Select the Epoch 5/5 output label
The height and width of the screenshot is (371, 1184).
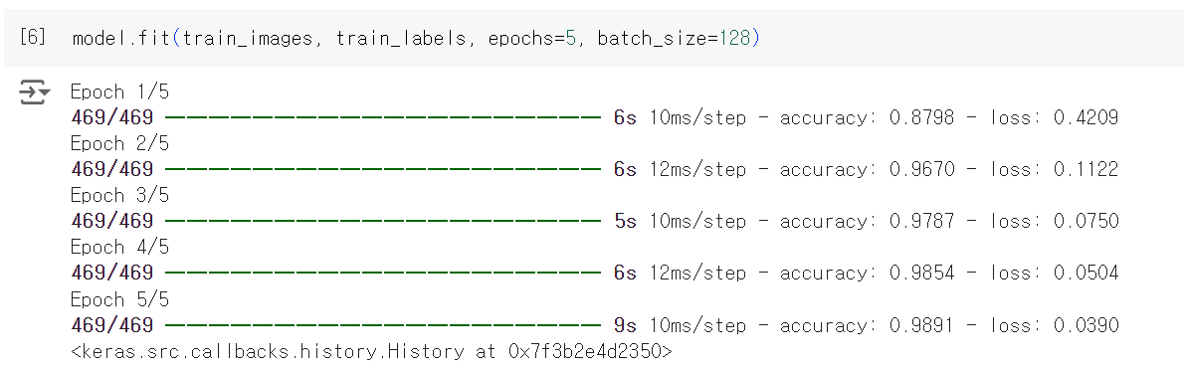120,300
